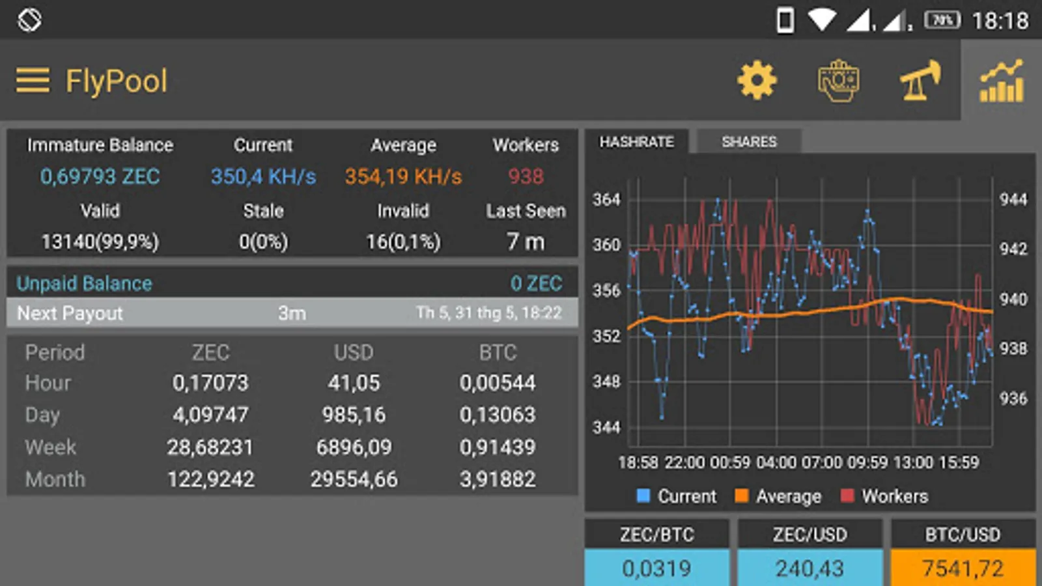The width and height of the screenshot is (1042, 586).
Task: Tap the Wi-Fi status icon
Action: [x=822, y=20]
